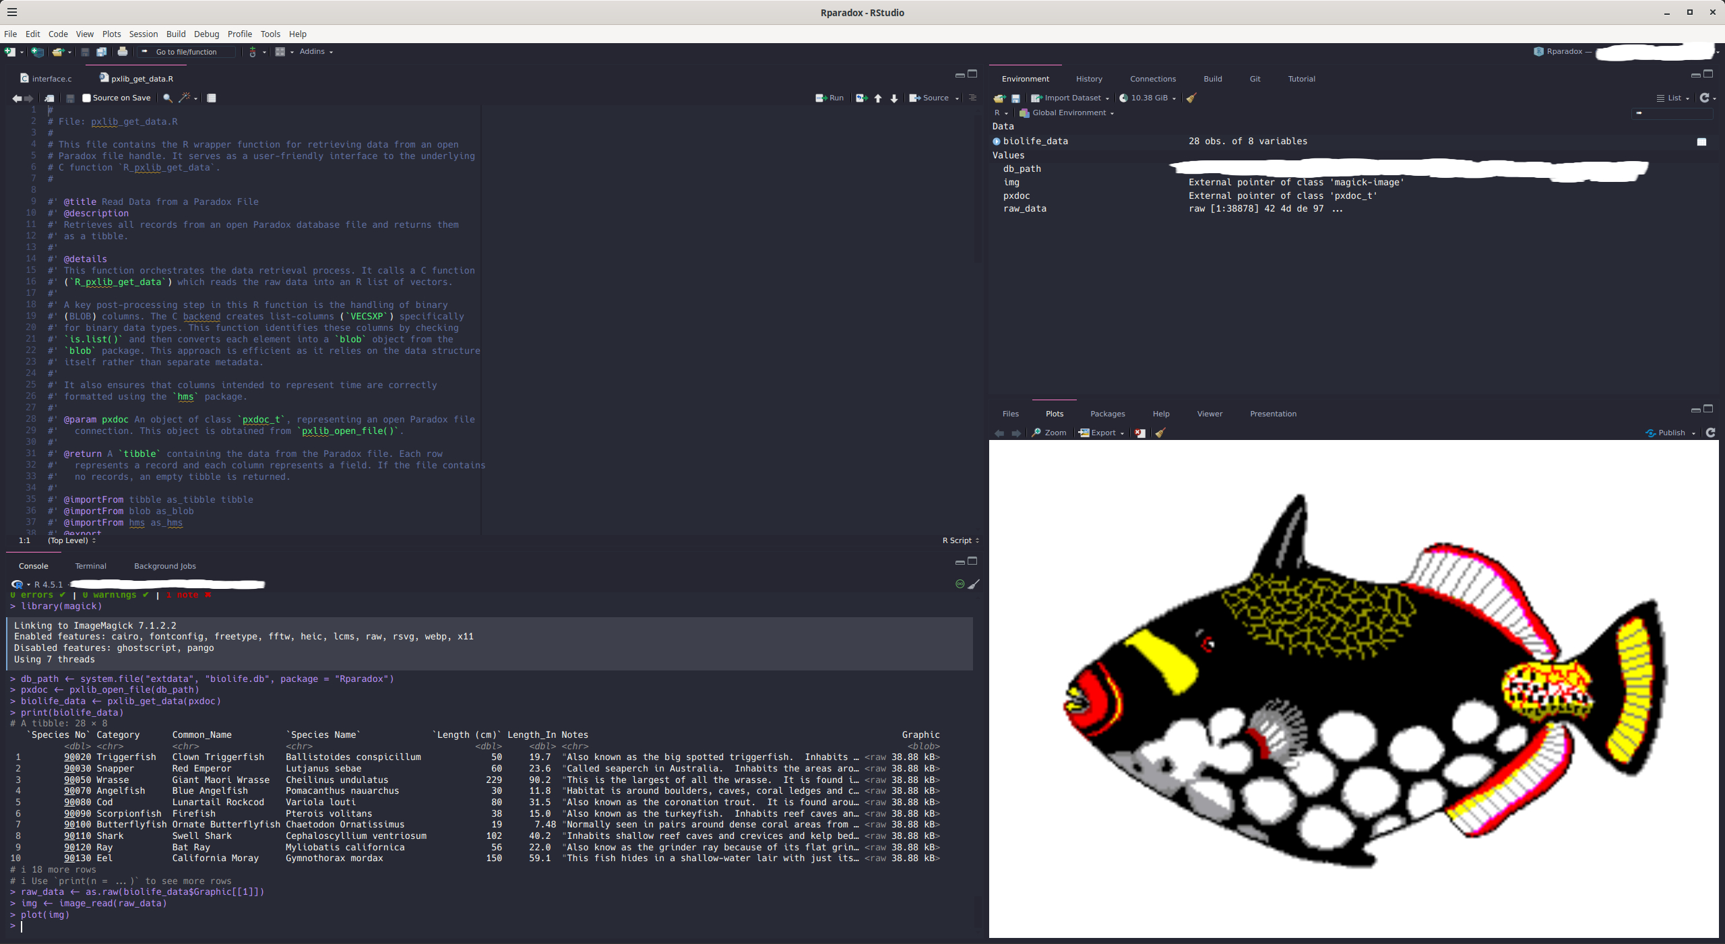
Task: Enable the Source on Save checkbox
Action: click(86, 98)
